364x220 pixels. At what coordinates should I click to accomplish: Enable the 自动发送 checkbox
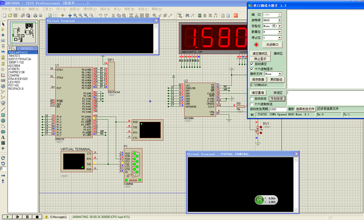pos(252,99)
